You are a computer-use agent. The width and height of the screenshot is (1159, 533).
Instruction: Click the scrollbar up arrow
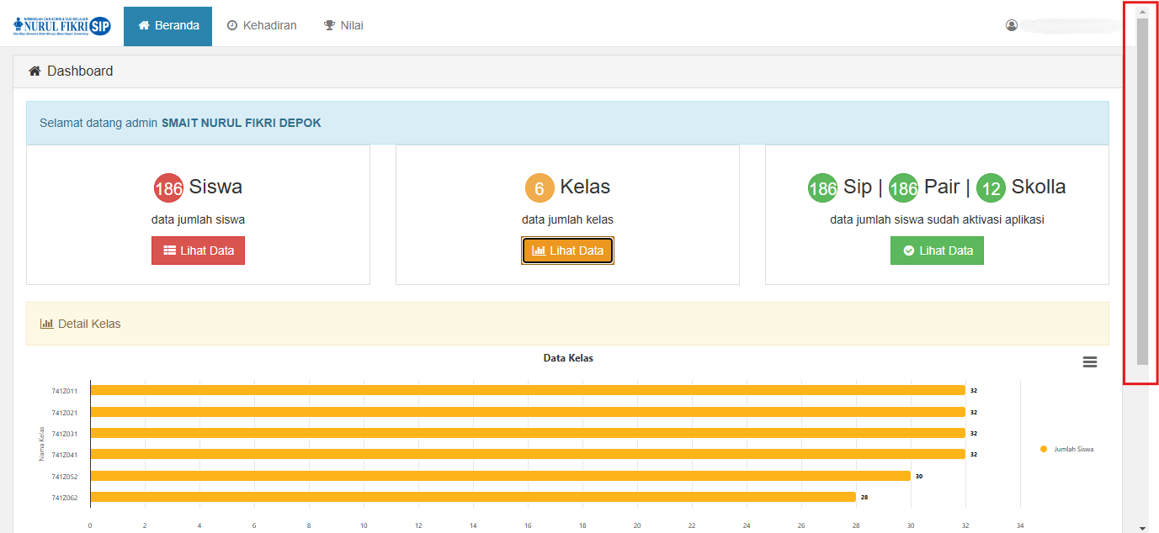point(1142,13)
